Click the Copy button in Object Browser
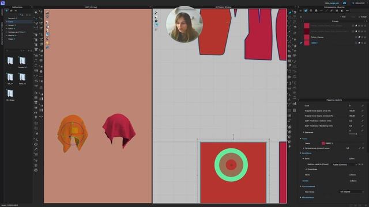369x207 pixels. tap(353, 17)
